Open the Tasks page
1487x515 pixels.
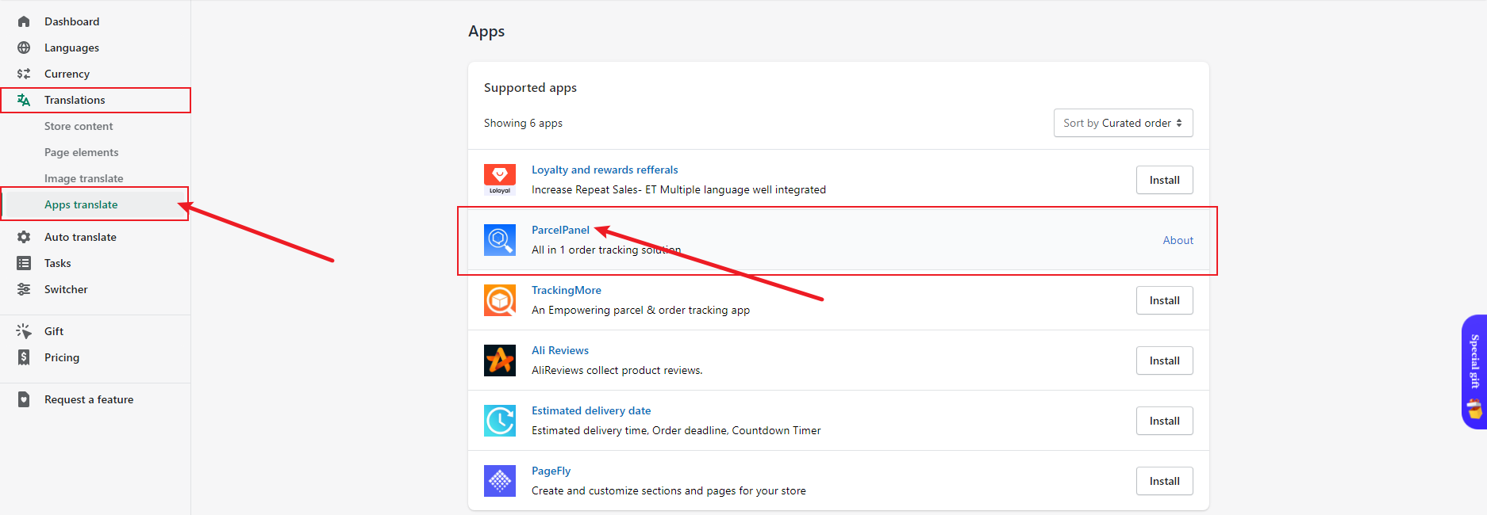tap(58, 263)
